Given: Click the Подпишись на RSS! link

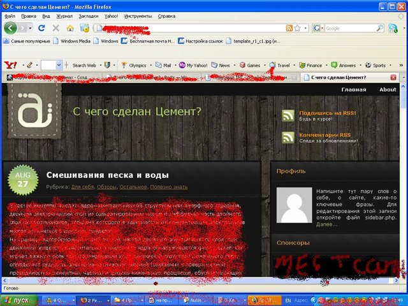Looking at the screenshot, I should pos(327,113).
